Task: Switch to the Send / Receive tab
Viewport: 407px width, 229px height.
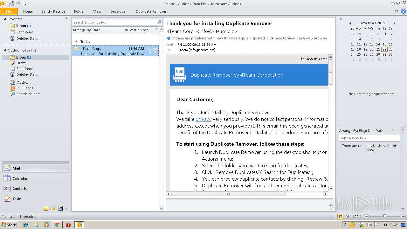Action: pos(53,11)
